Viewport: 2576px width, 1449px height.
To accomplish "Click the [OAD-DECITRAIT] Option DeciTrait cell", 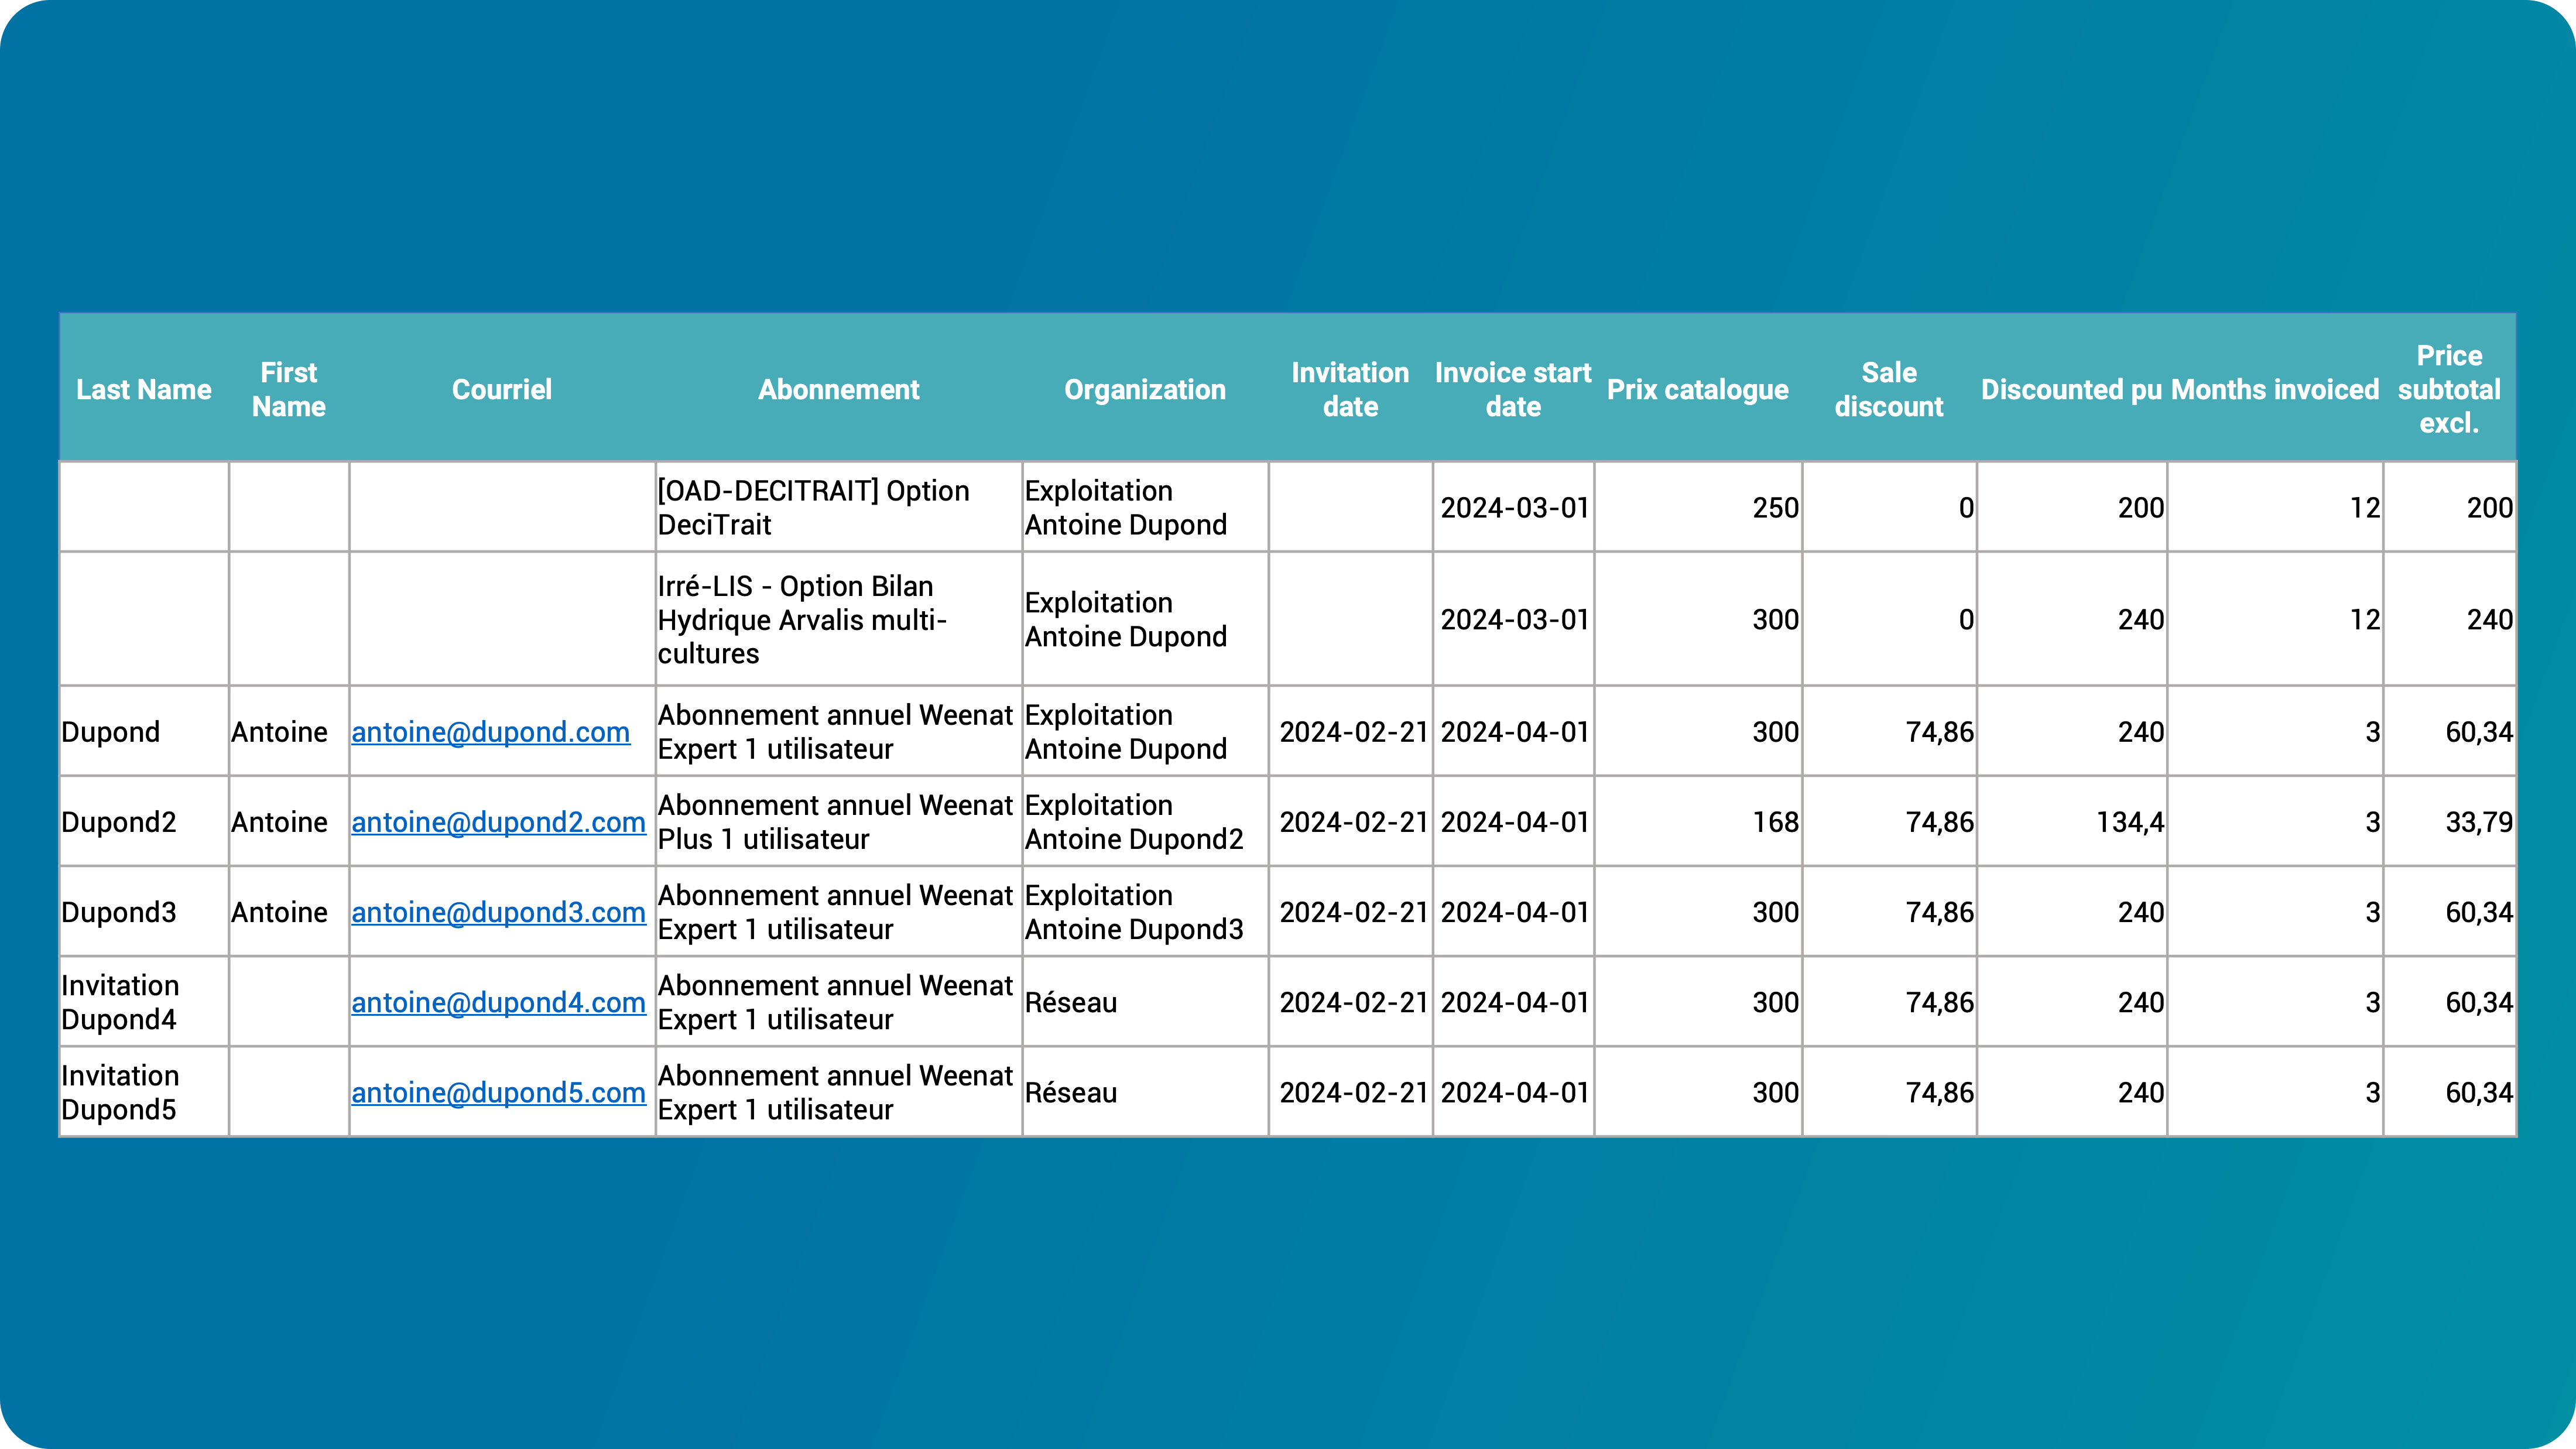I will click(838, 507).
